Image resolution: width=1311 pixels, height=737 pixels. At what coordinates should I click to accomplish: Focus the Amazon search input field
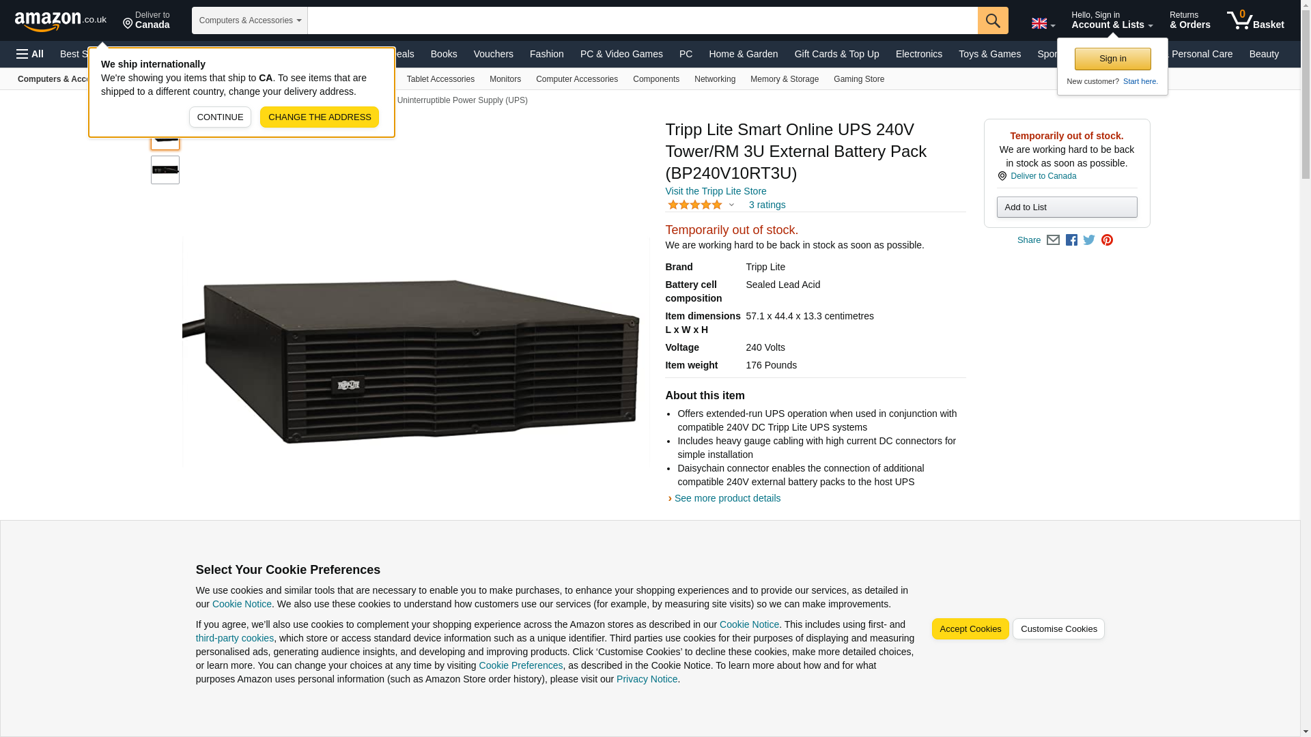point(643,20)
